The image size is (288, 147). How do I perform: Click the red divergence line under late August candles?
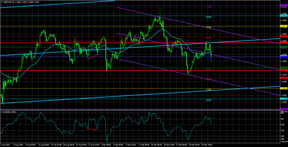coord(93,57)
